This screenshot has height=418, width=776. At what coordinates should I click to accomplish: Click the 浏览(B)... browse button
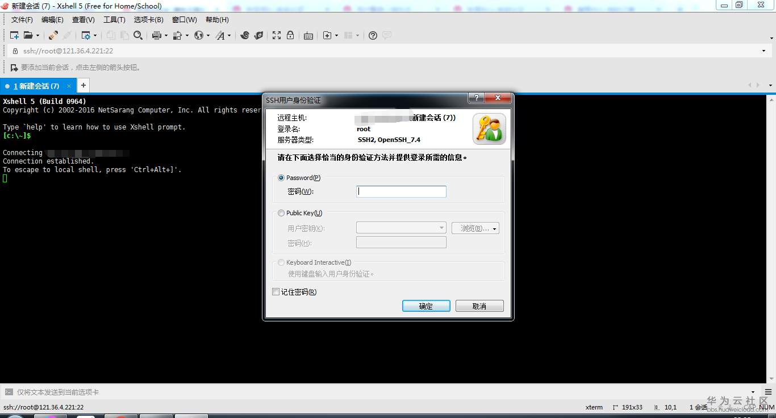(x=475, y=228)
